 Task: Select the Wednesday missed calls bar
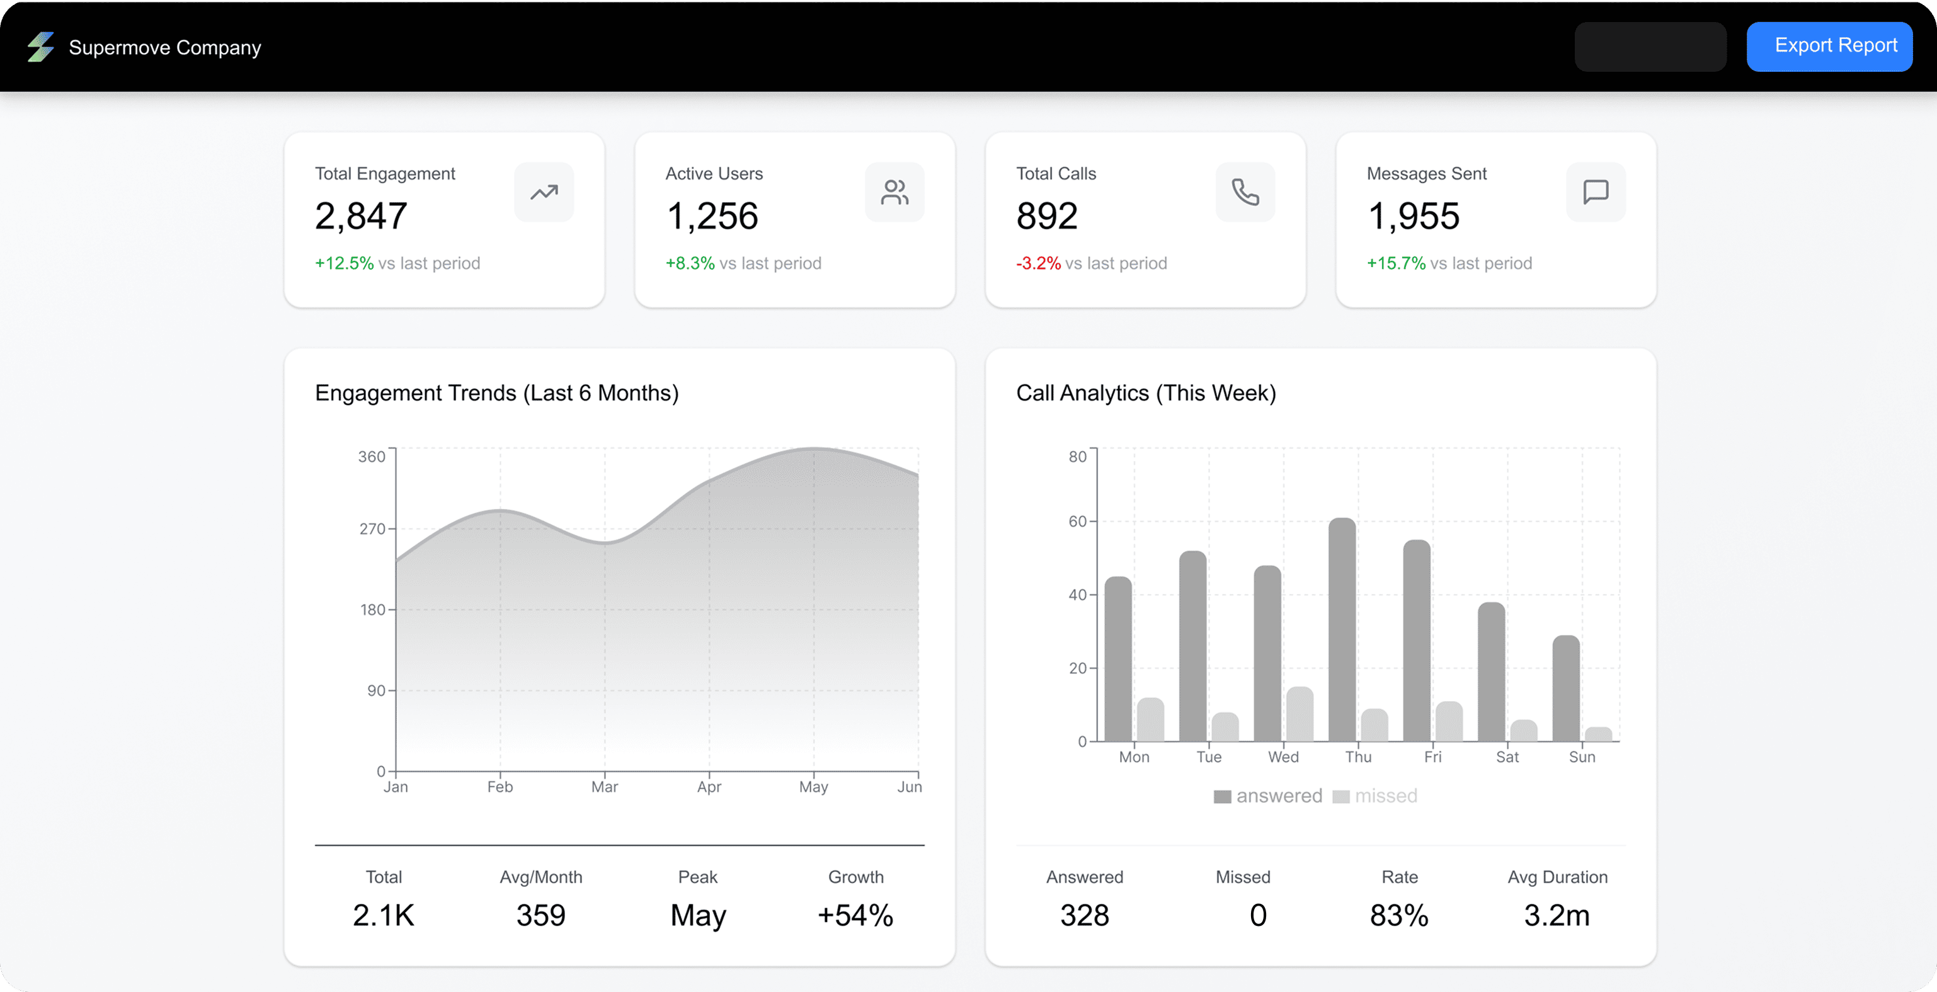coord(1300,714)
